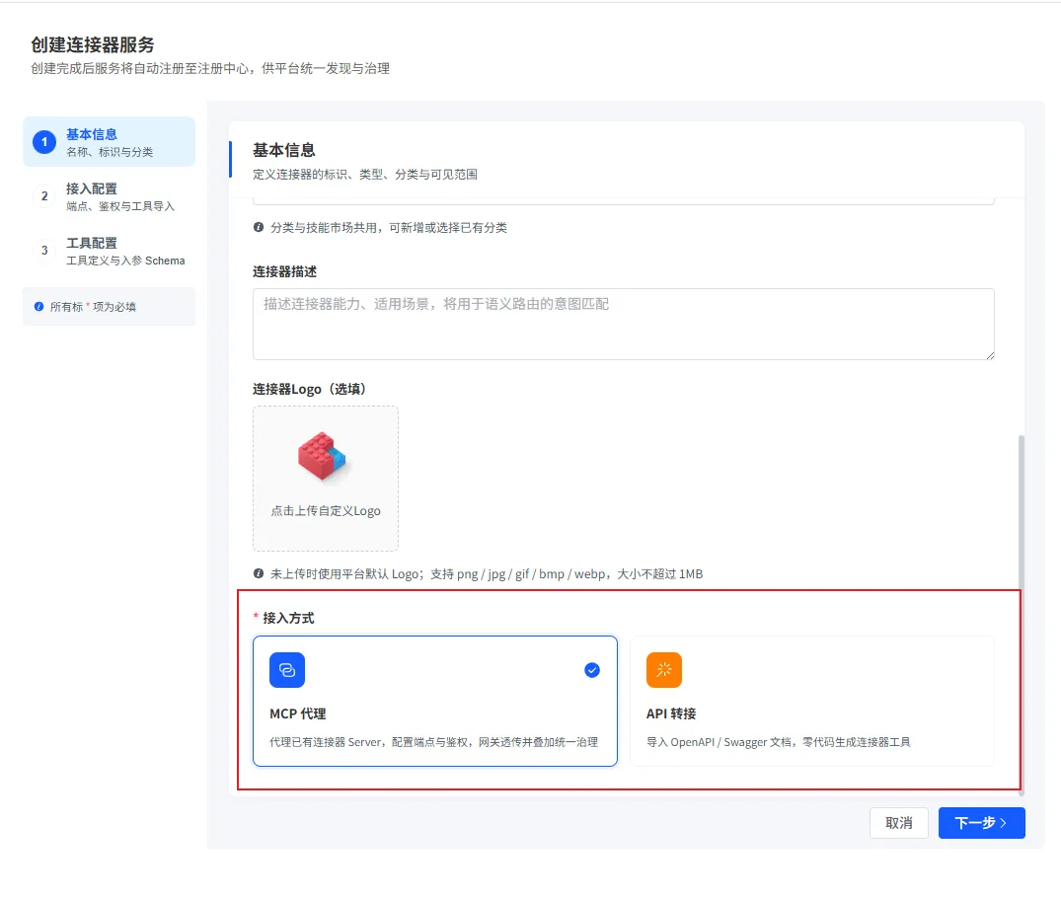Click the blue MCP 代理 link icon
This screenshot has width=1061, height=899.
tap(287, 670)
